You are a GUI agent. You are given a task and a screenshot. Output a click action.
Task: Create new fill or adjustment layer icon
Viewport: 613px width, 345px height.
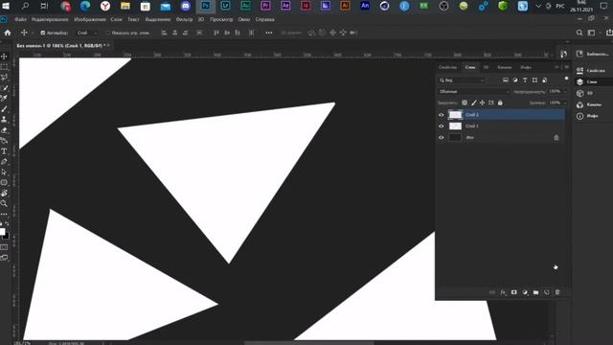click(x=525, y=292)
